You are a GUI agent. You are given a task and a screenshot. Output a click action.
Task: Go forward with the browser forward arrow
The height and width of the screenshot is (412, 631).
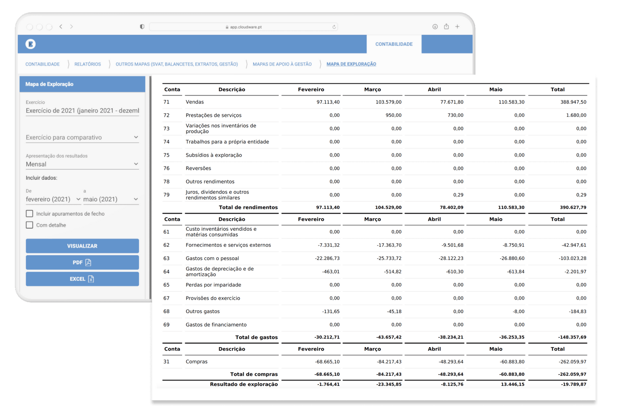click(72, 26)
